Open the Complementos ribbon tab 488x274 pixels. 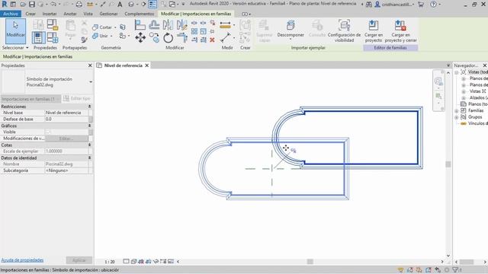pos(139,14)
